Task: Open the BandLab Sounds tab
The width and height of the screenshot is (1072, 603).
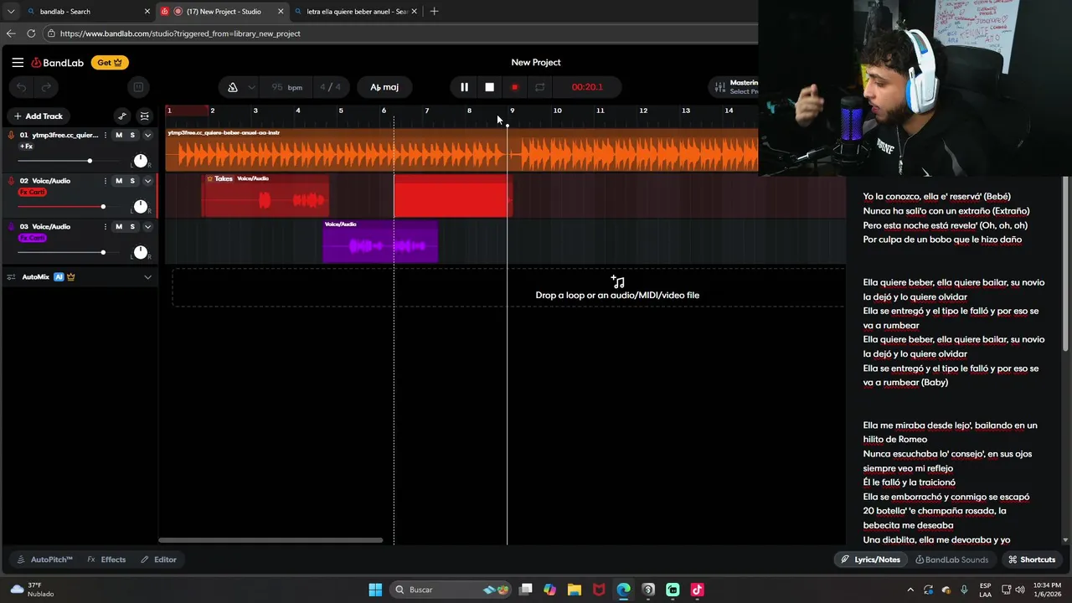Action: point(952,559)
